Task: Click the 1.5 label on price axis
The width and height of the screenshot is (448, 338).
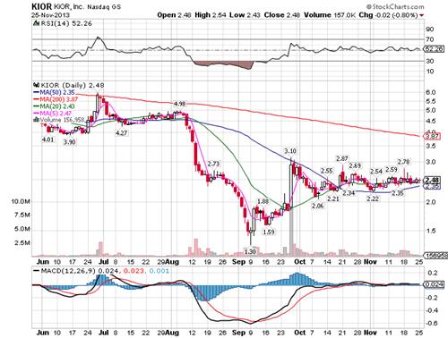Action: (x=431, y=231)
